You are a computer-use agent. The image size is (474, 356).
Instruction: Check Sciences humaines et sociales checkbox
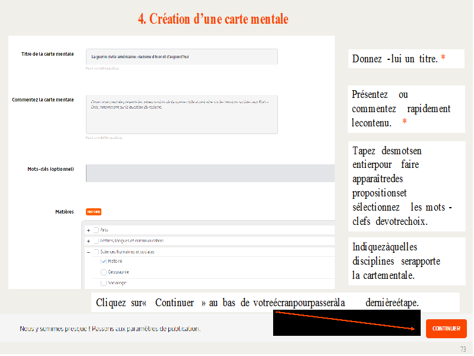pos(95,252)
